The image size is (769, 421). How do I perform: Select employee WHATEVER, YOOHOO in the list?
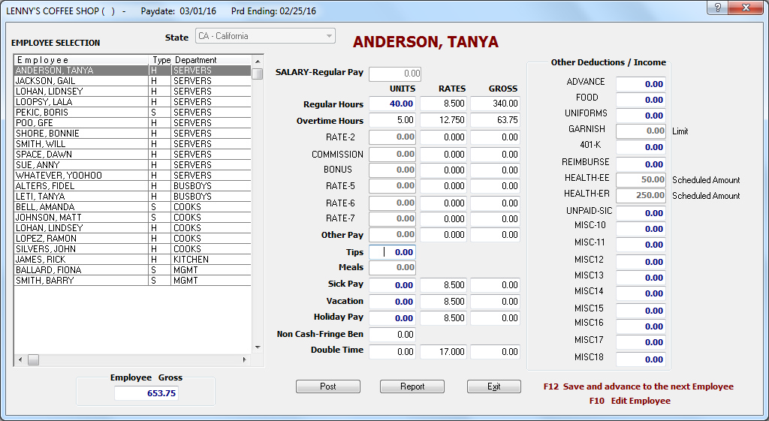point(132,176)
